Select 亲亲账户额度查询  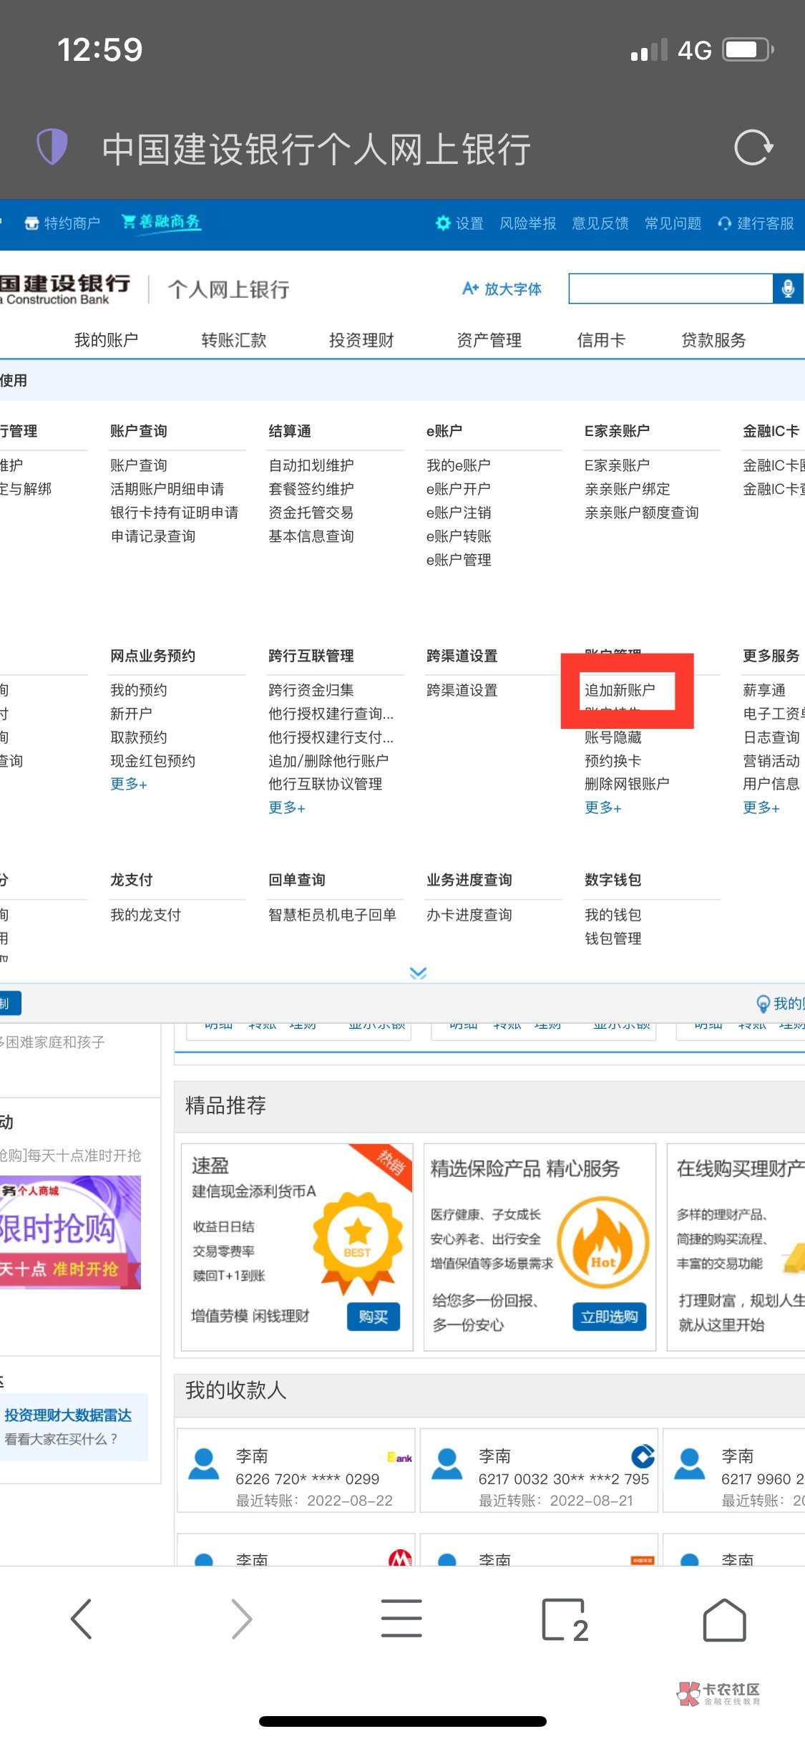click(x=642, y=513)
